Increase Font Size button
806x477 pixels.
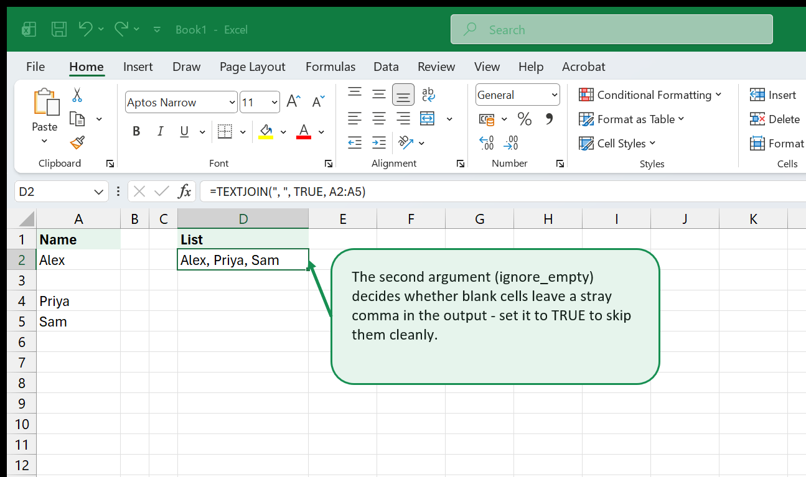294,102
